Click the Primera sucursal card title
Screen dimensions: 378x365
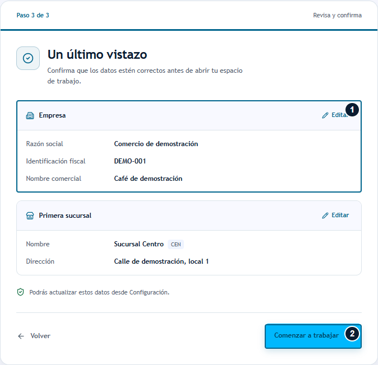tap(65, 216)
